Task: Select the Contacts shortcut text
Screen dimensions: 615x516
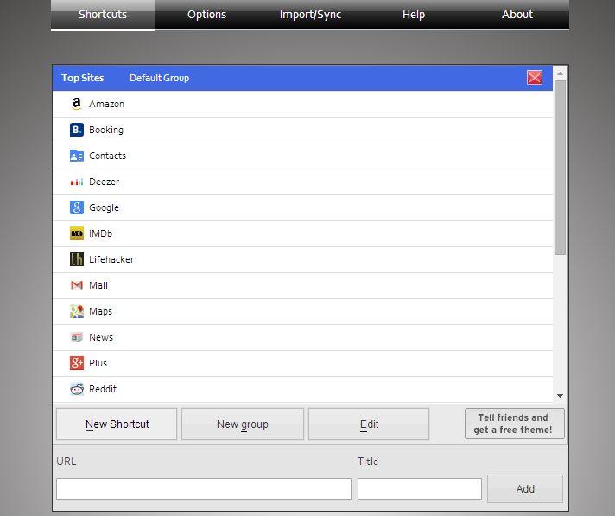Action: click(x=107, y=156)
